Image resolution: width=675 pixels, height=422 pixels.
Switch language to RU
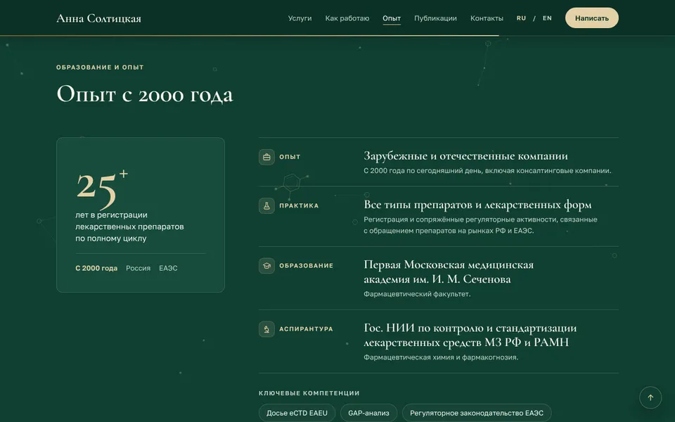[x=521, y=18]
